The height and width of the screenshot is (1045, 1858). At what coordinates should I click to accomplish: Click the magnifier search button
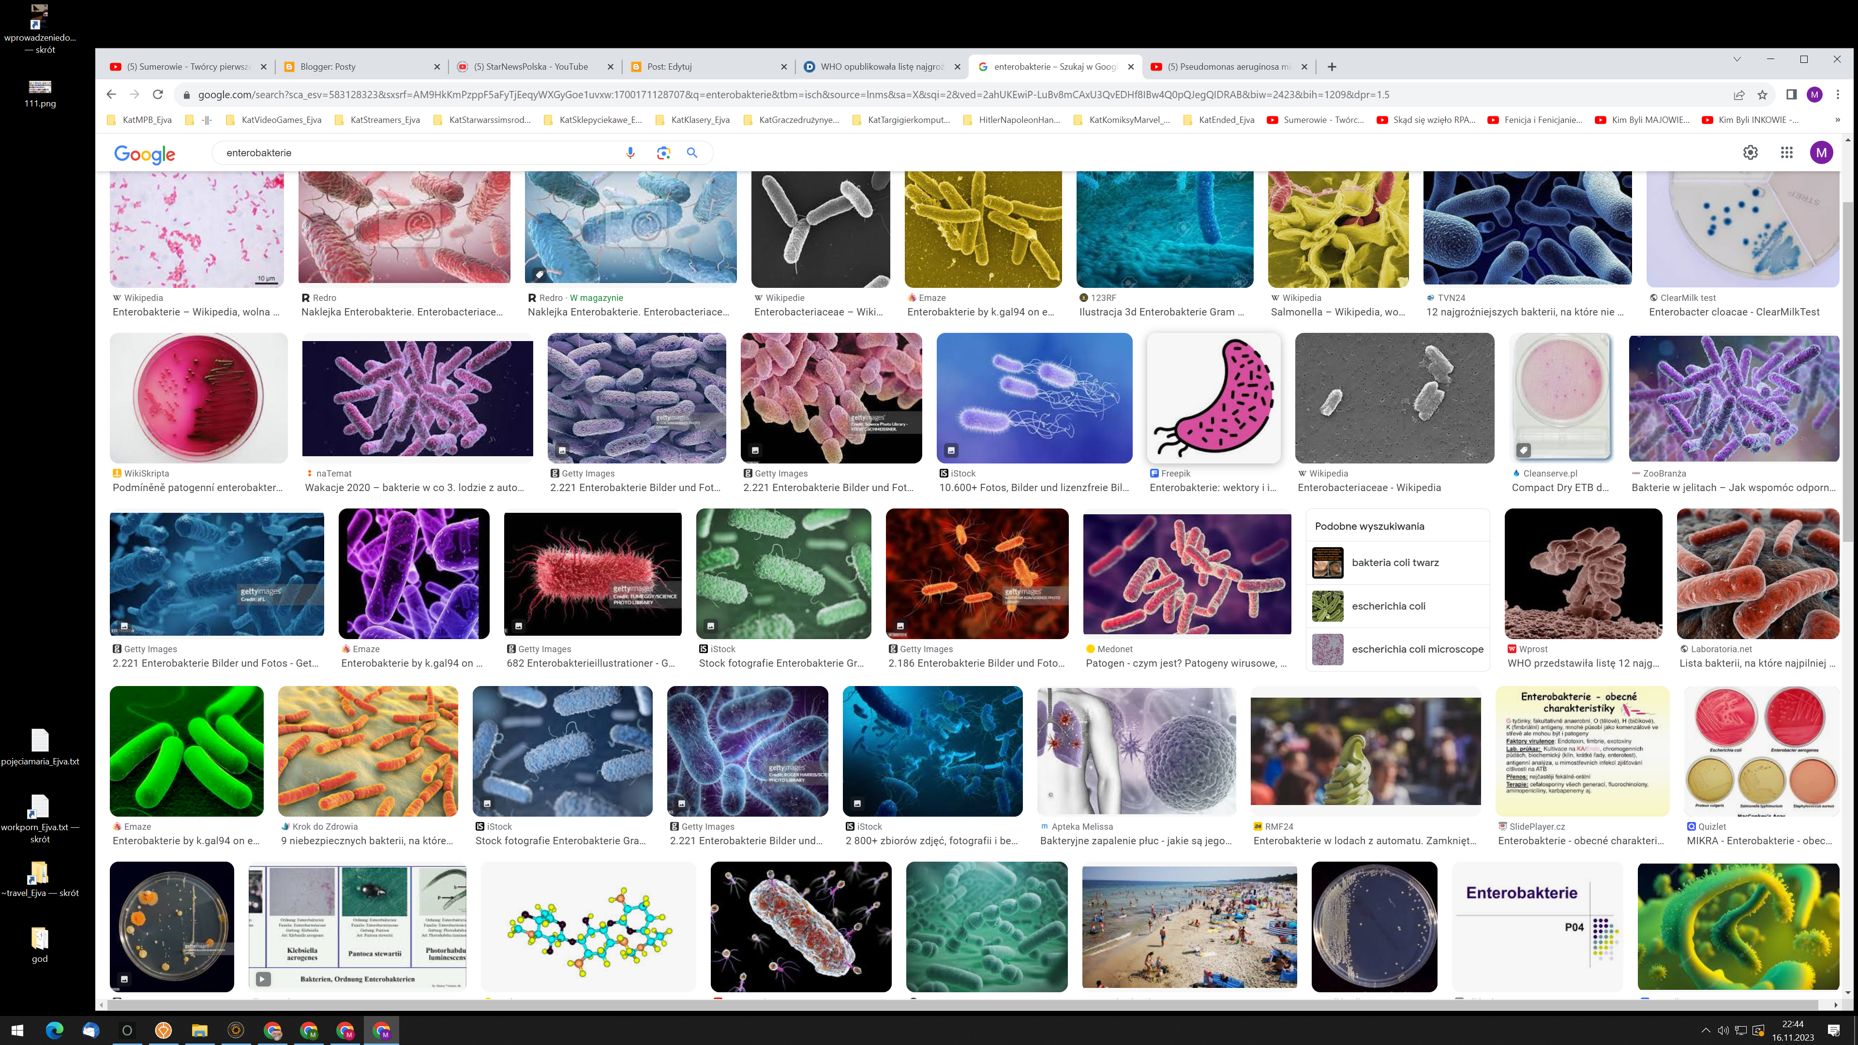692,153
